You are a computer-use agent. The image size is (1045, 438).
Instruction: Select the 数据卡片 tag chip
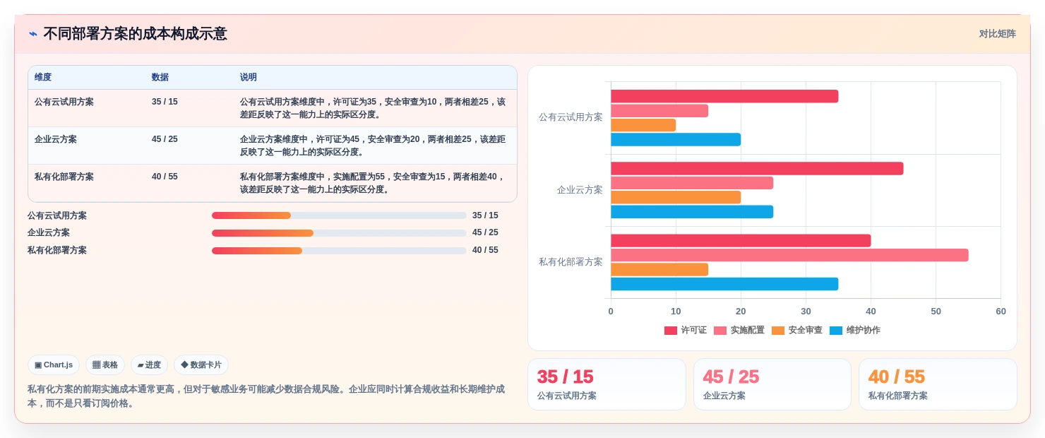point(201,365)
